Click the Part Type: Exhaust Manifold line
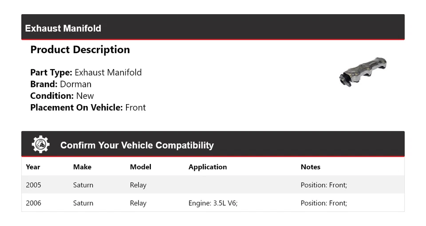 point(86,73)
